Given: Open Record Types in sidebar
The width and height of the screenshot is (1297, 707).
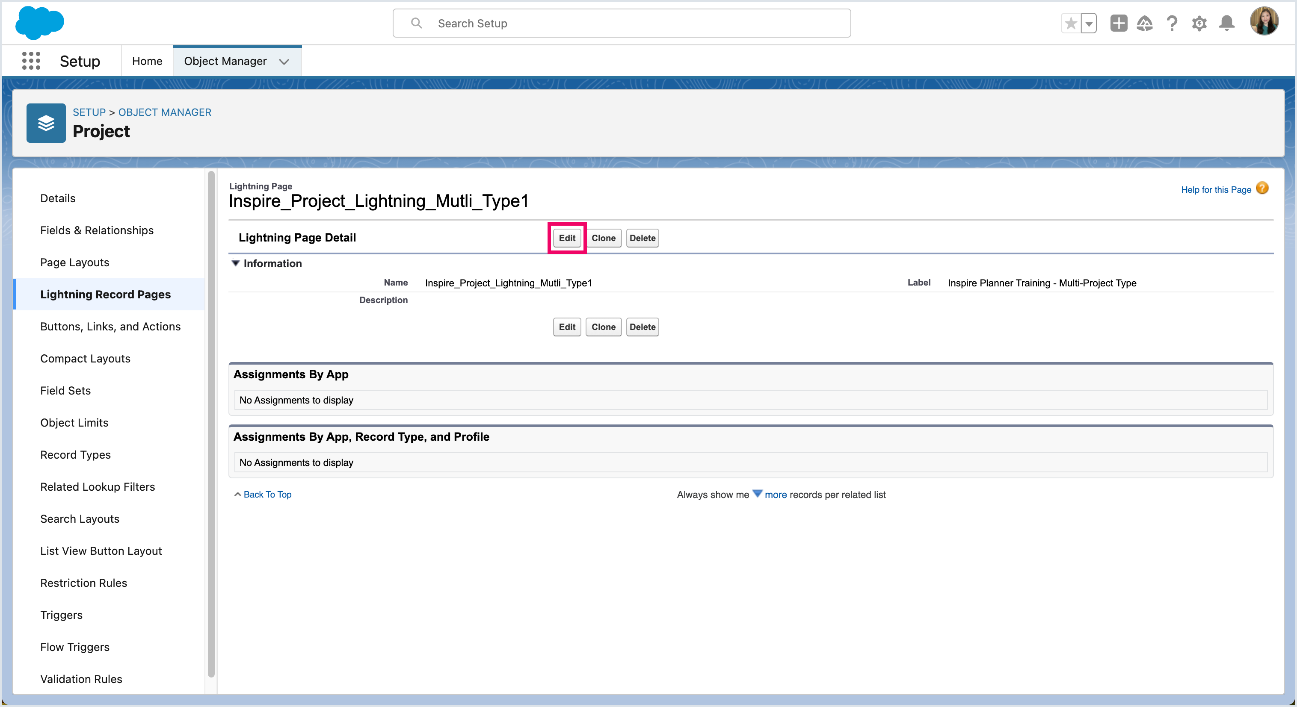Looking at the screenshot, I should 76,455.
